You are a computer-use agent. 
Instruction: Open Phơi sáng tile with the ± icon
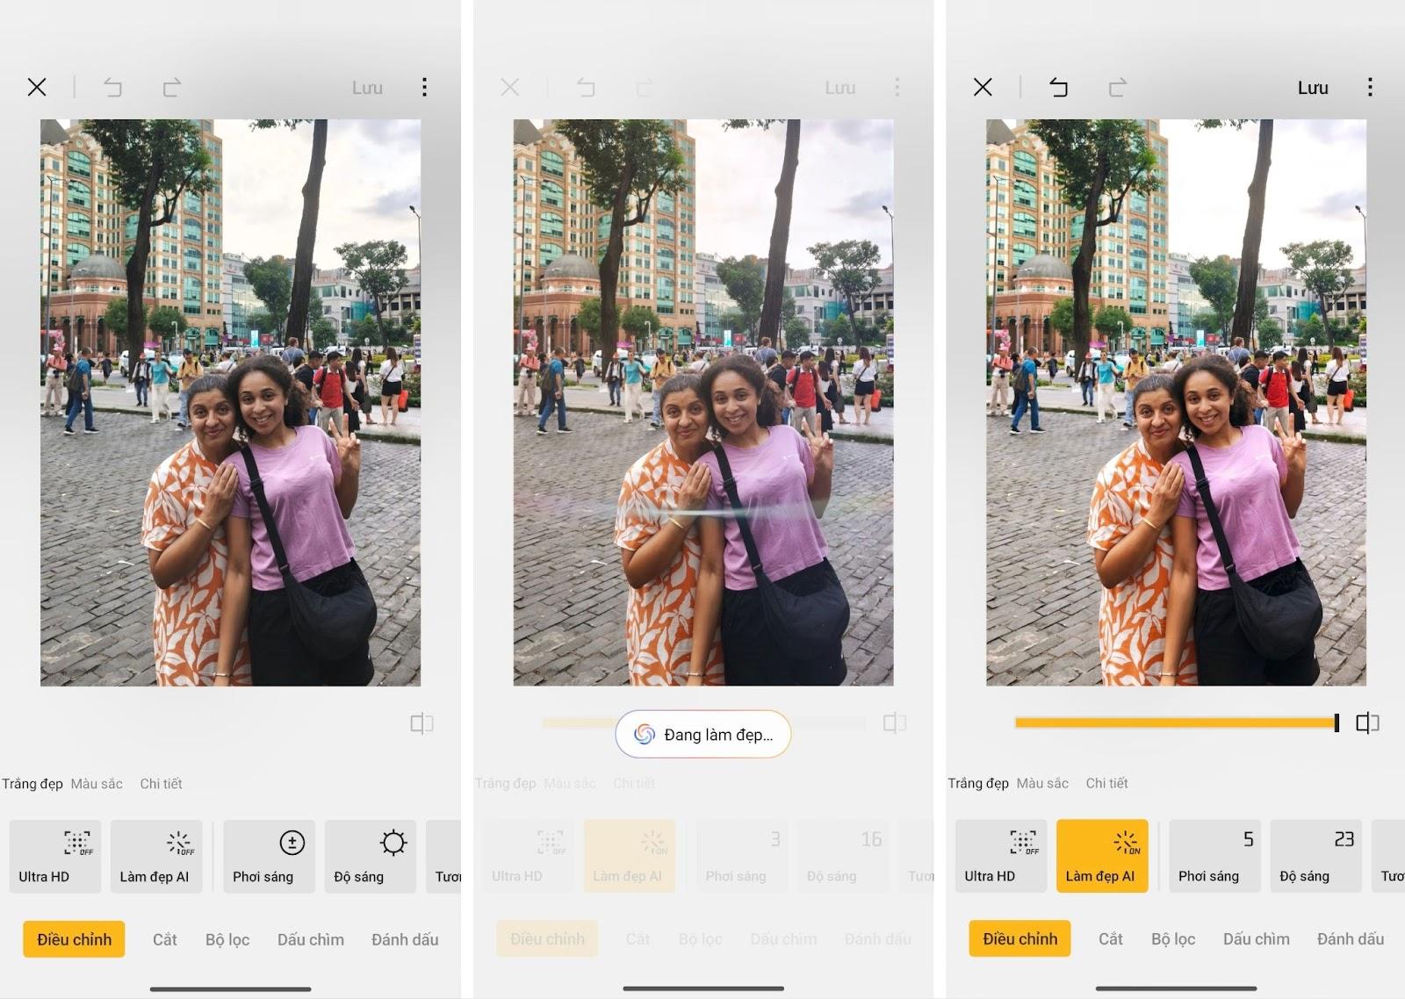coord(269,856)
